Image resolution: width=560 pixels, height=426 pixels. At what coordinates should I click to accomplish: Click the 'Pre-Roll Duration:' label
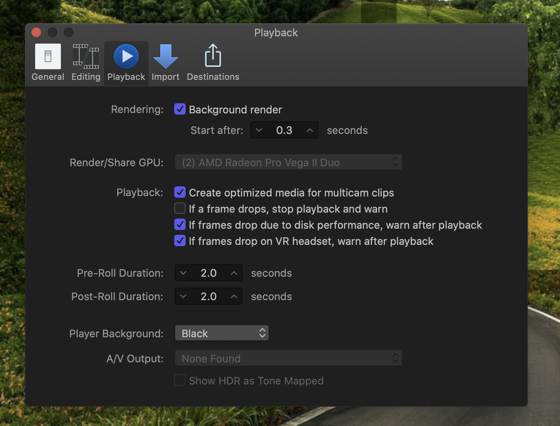click(x=120, y=273)
